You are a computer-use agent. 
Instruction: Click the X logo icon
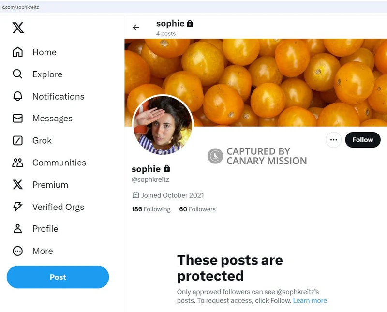[x=18, y=28]
